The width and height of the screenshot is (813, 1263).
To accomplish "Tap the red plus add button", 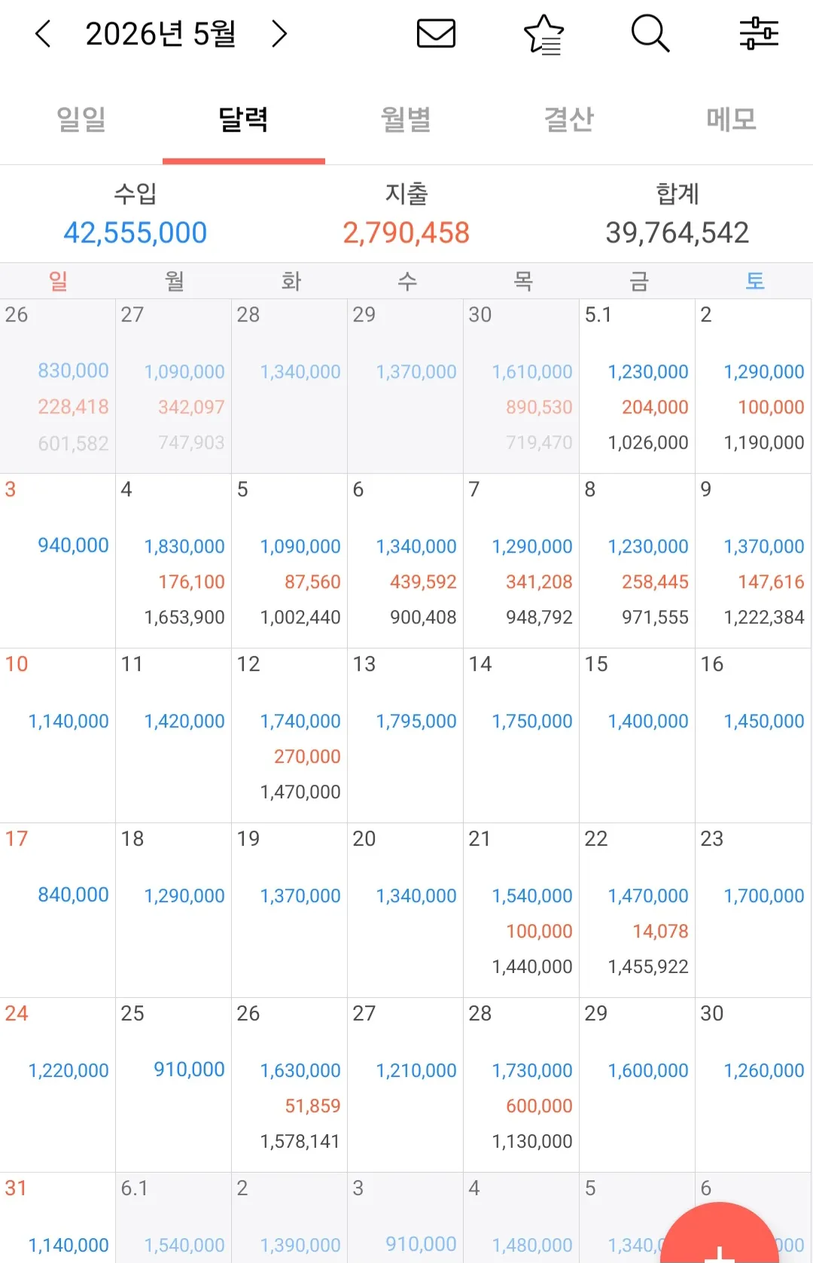I will 720,1235.
